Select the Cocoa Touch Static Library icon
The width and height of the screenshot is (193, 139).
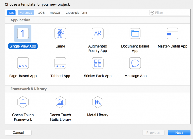point(60,102)
